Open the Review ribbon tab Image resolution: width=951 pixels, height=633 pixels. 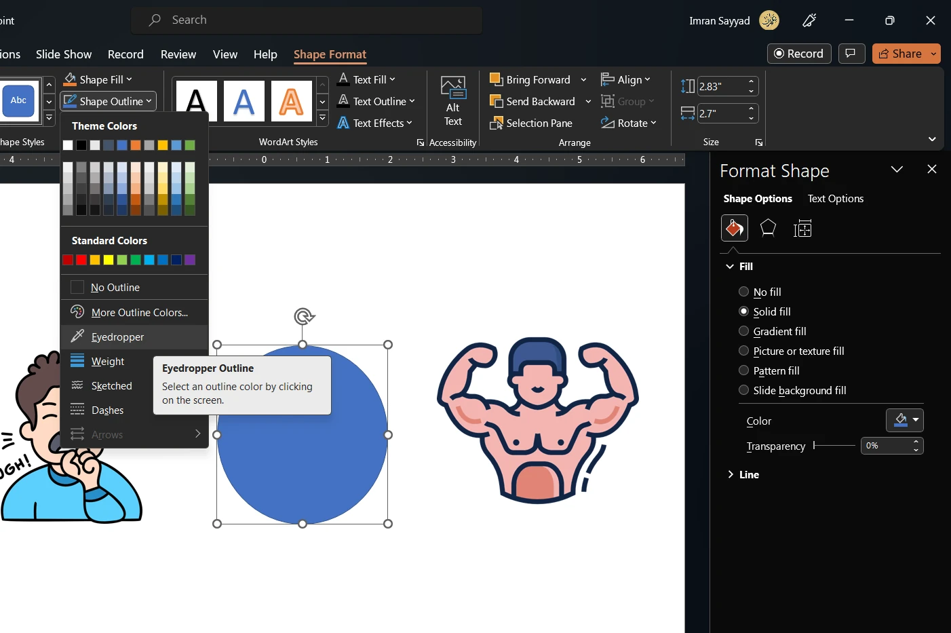click(178, 54)
